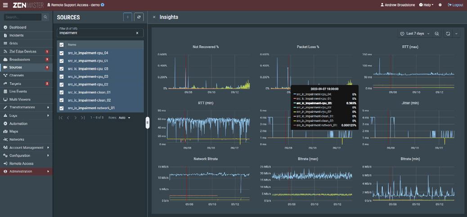Uncheck src_ic_impairment-clean_02 source

62,100
